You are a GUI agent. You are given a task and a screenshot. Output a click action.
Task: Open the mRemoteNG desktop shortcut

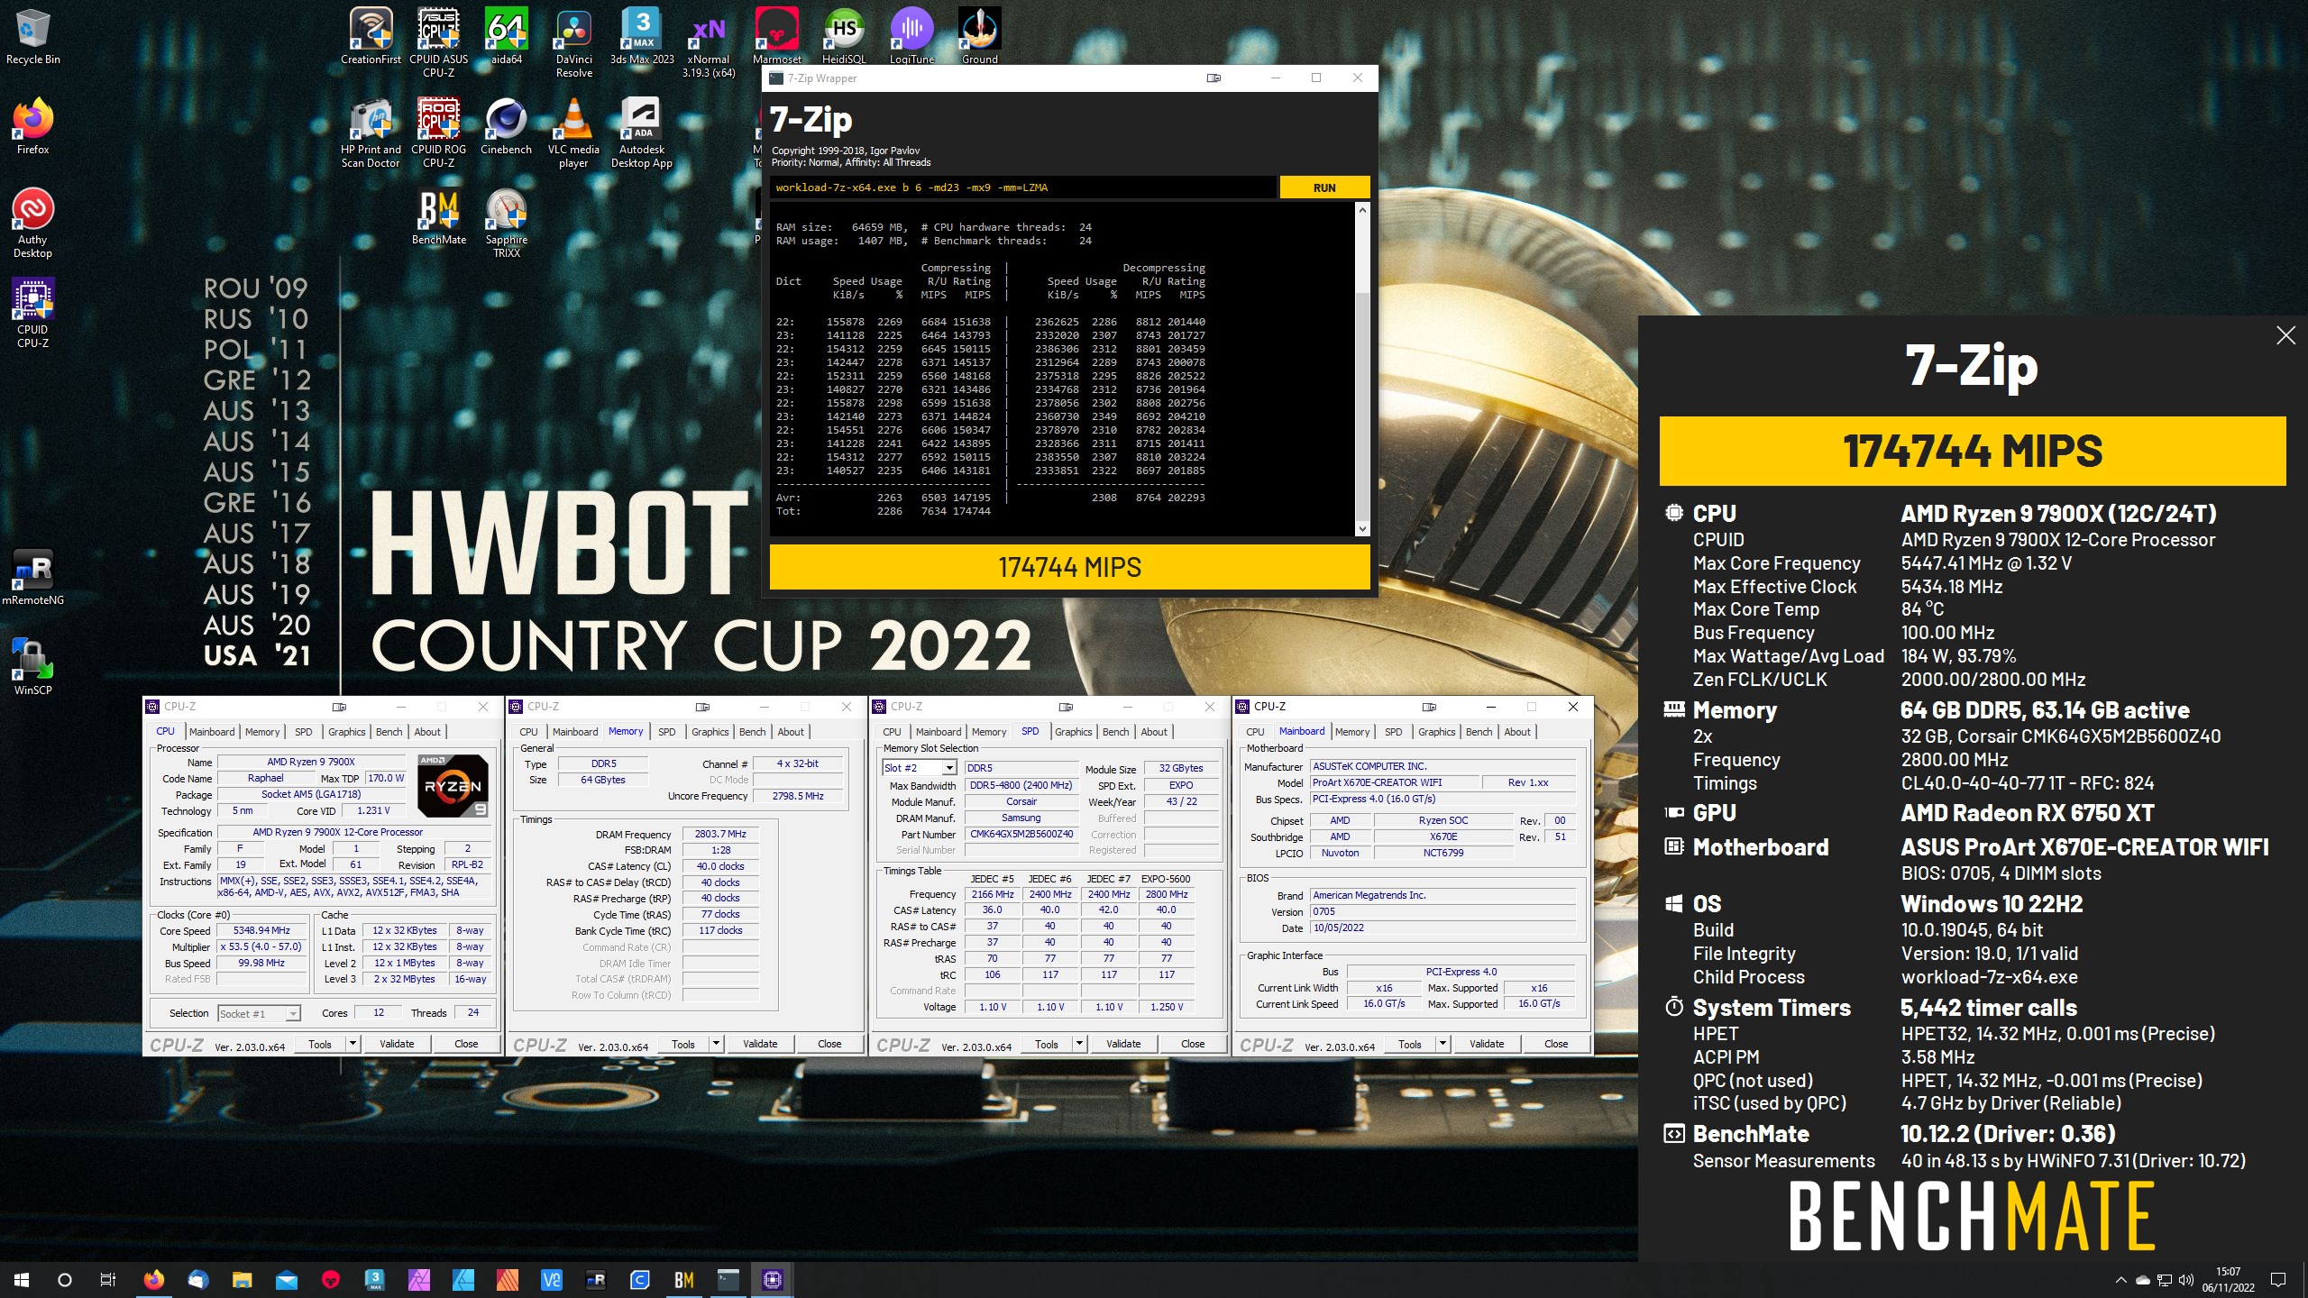[x=32, y=578]
